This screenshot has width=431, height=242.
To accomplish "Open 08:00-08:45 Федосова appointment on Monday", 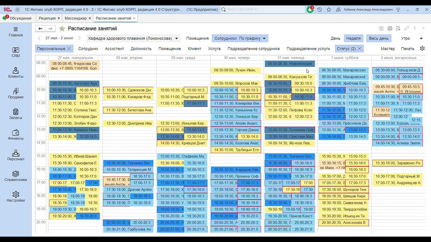I will pyautogui.click(x=74, y=66).
